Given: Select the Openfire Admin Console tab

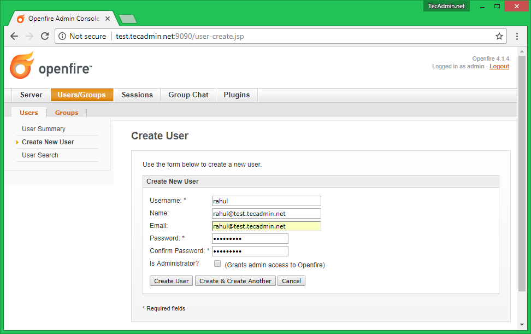Looking at the screenshot, I should 63,19.
